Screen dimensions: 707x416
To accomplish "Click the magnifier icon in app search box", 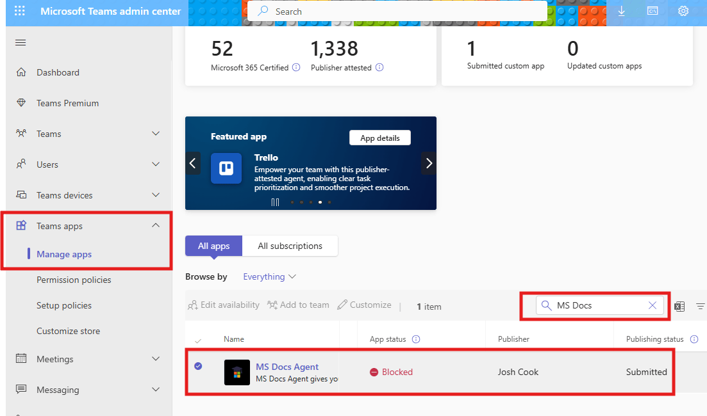I will point(547,305).
